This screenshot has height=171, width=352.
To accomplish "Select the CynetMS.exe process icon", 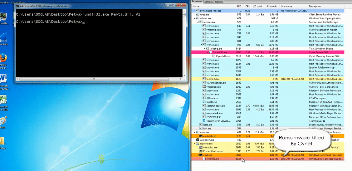I will pyautogui.click(x=214, y=56).
